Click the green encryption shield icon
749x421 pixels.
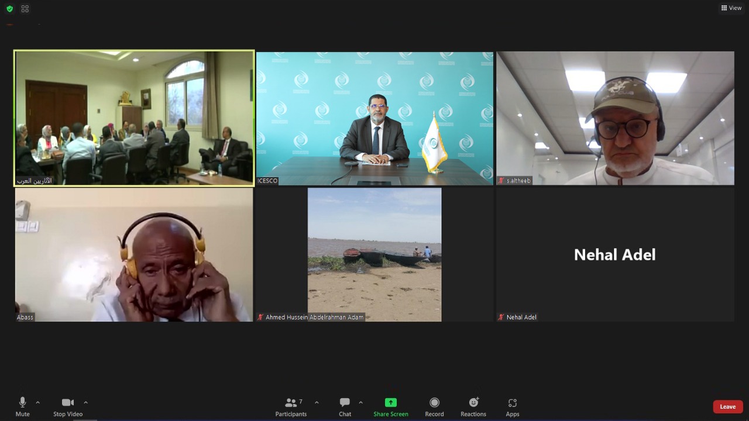point(9,9)
